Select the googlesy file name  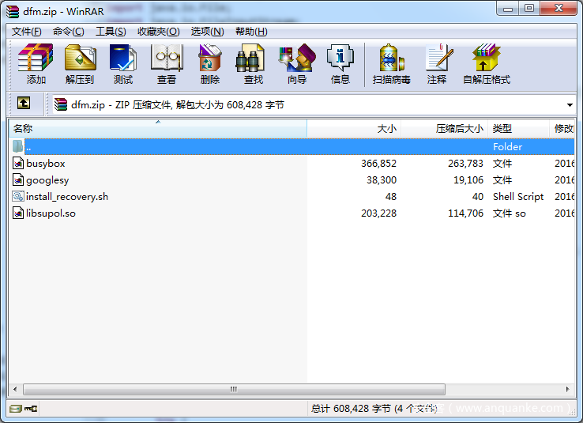click(x=47, y=180)
